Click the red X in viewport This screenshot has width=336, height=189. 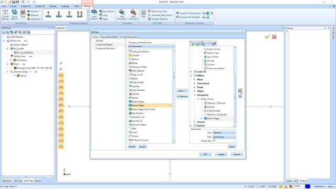coord(274,37)
